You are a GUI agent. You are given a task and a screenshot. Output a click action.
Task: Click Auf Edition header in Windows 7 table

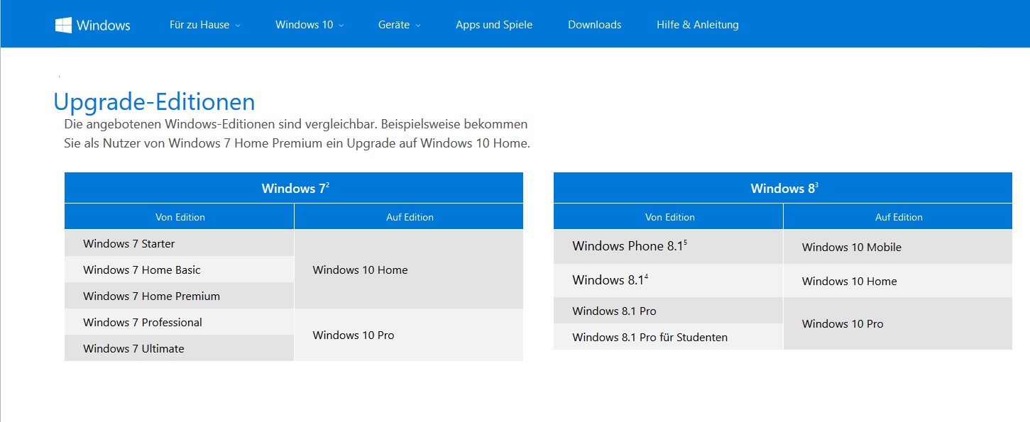(x=409, y=217)
